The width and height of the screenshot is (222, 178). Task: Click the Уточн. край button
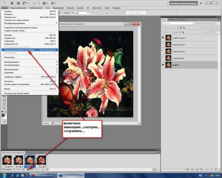click(136, 13)
